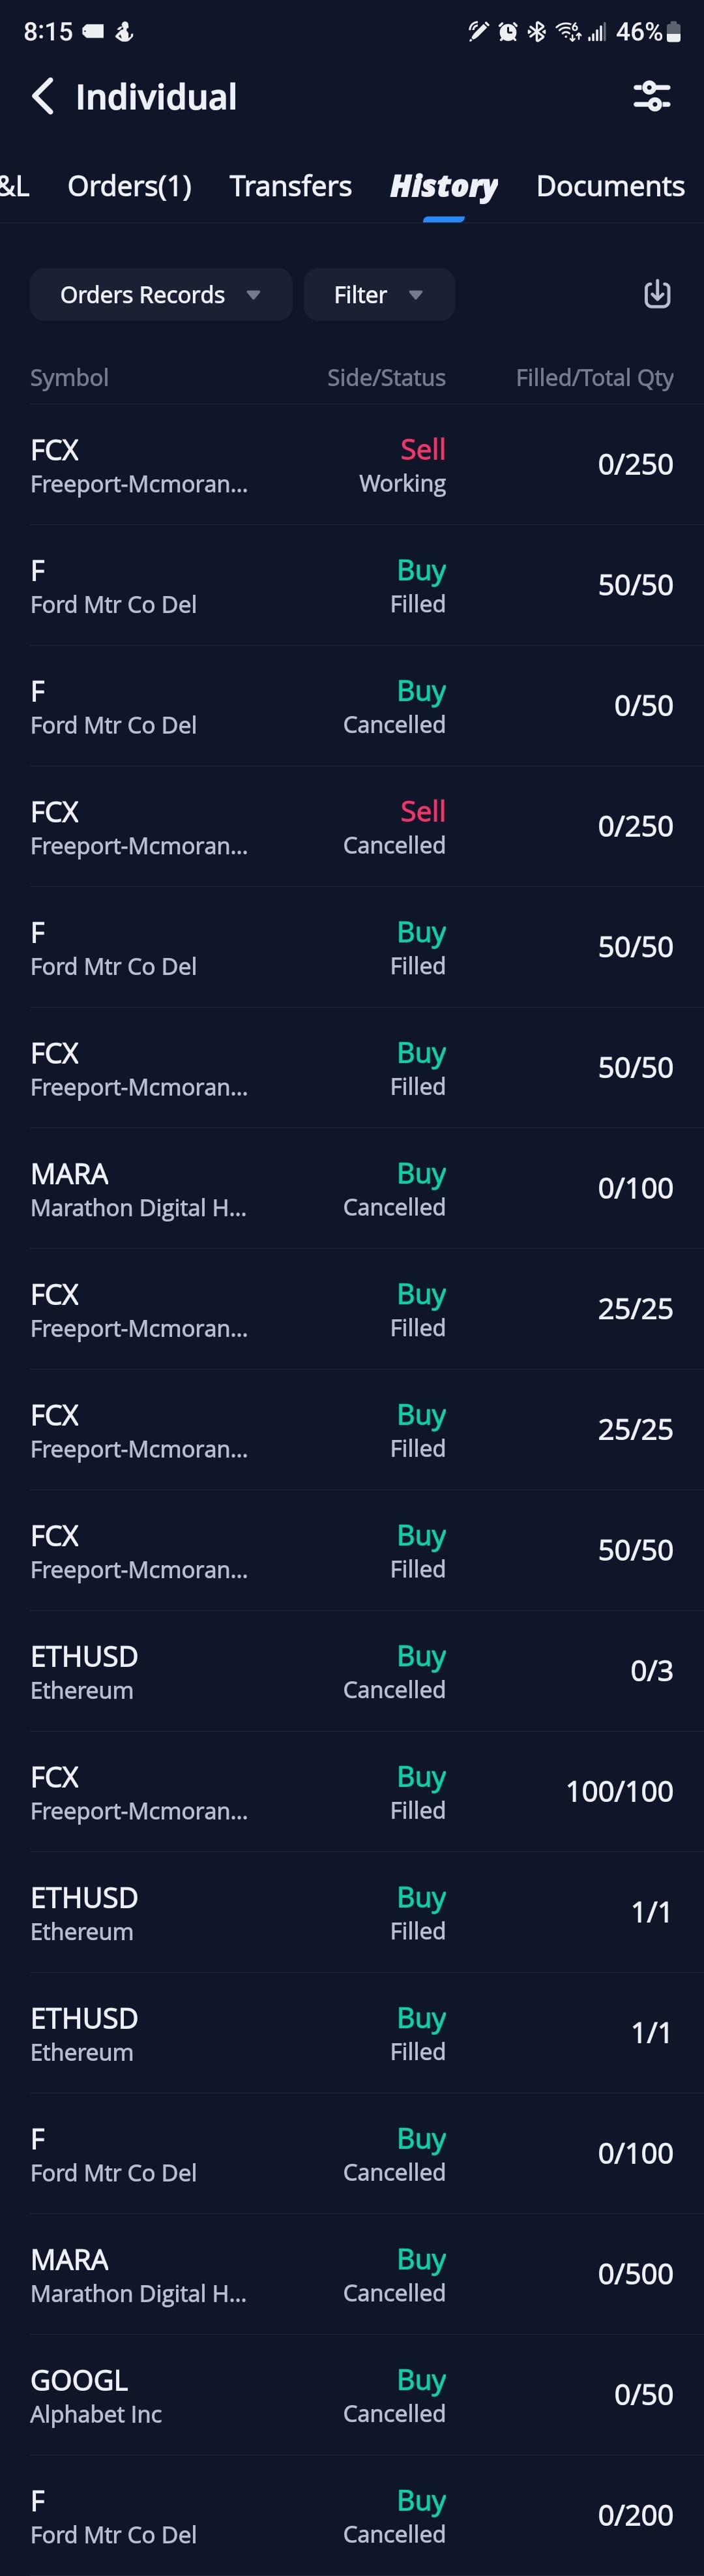Tap the Filled/Total Qty column header
Screen dimensions: 704x2576
click(x=594, y=378)
